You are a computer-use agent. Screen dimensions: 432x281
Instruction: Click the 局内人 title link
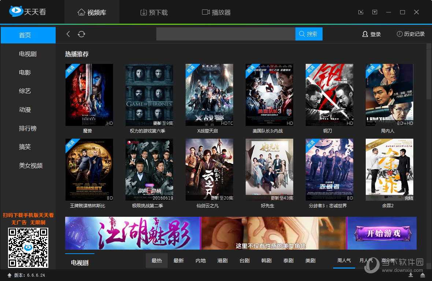388,131
